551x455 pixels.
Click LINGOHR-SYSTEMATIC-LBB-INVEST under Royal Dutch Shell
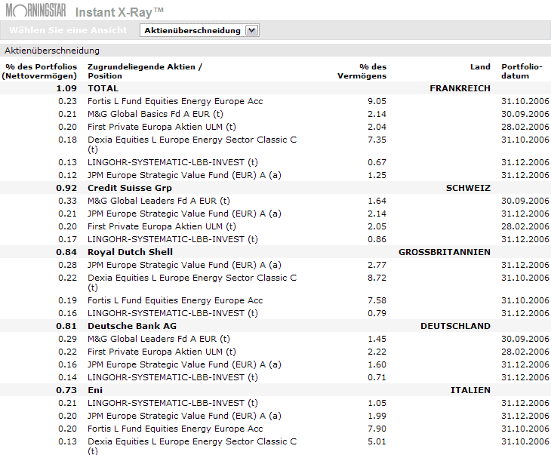[173, 313]
